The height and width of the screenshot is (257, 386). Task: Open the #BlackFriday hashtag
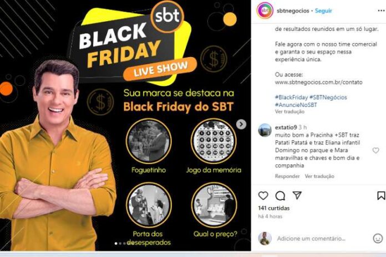(x=292, y=97)
